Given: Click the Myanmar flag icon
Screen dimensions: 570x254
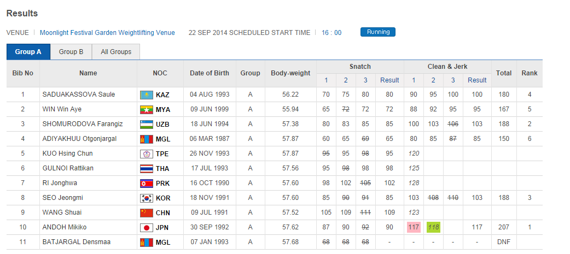Looking at the screenshot, I should click(x=146, y=110).
